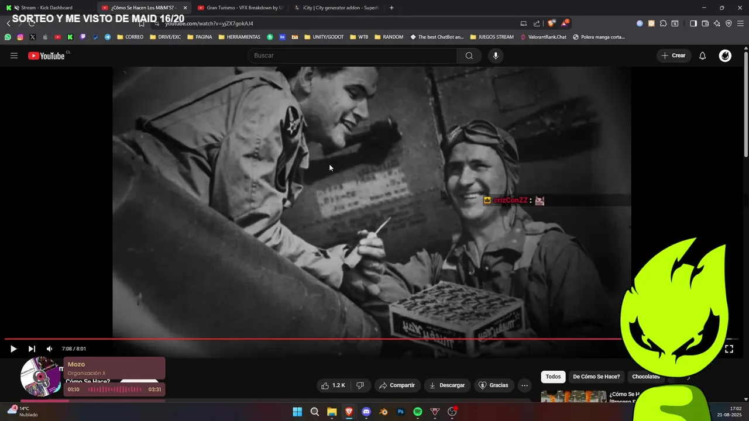Click the Brave Shields lion icon

pos(551,23)
